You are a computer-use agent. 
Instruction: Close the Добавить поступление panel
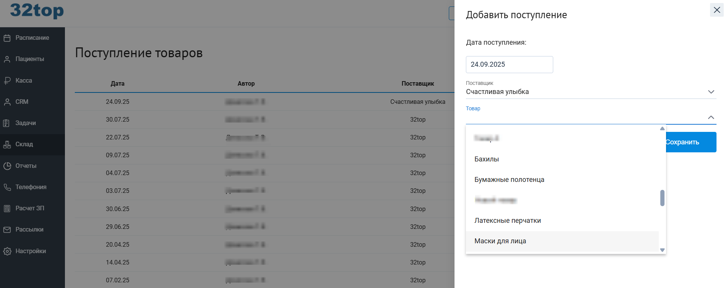tap(717, 10)
